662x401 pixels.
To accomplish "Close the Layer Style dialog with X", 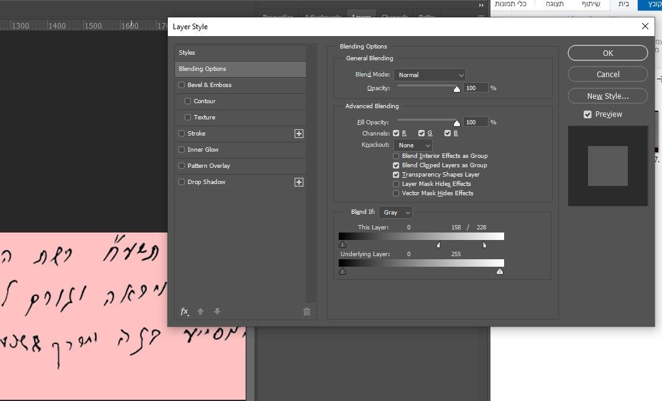I will pyautogui.click(x=645, y=26).
